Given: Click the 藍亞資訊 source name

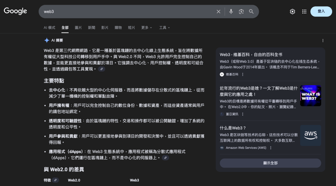Looking at the screenshot, I should point(232,114).
